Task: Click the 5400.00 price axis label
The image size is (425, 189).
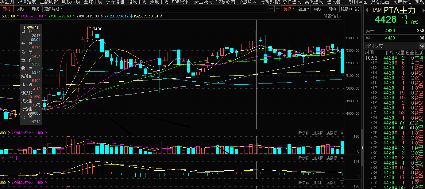Action: tap(352, 38)
